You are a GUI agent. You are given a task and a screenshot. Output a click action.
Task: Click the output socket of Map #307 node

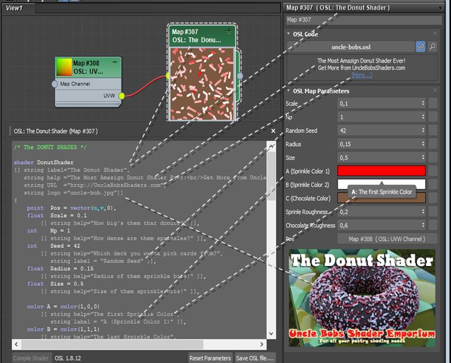click(240, 76)
